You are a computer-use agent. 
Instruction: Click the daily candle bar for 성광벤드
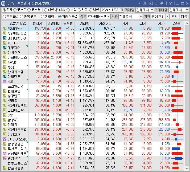click(x=177, y=96)
